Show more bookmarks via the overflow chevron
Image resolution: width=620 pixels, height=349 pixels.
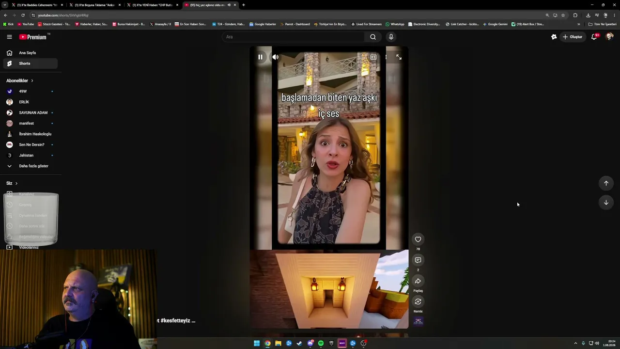[x=578, y=24]
